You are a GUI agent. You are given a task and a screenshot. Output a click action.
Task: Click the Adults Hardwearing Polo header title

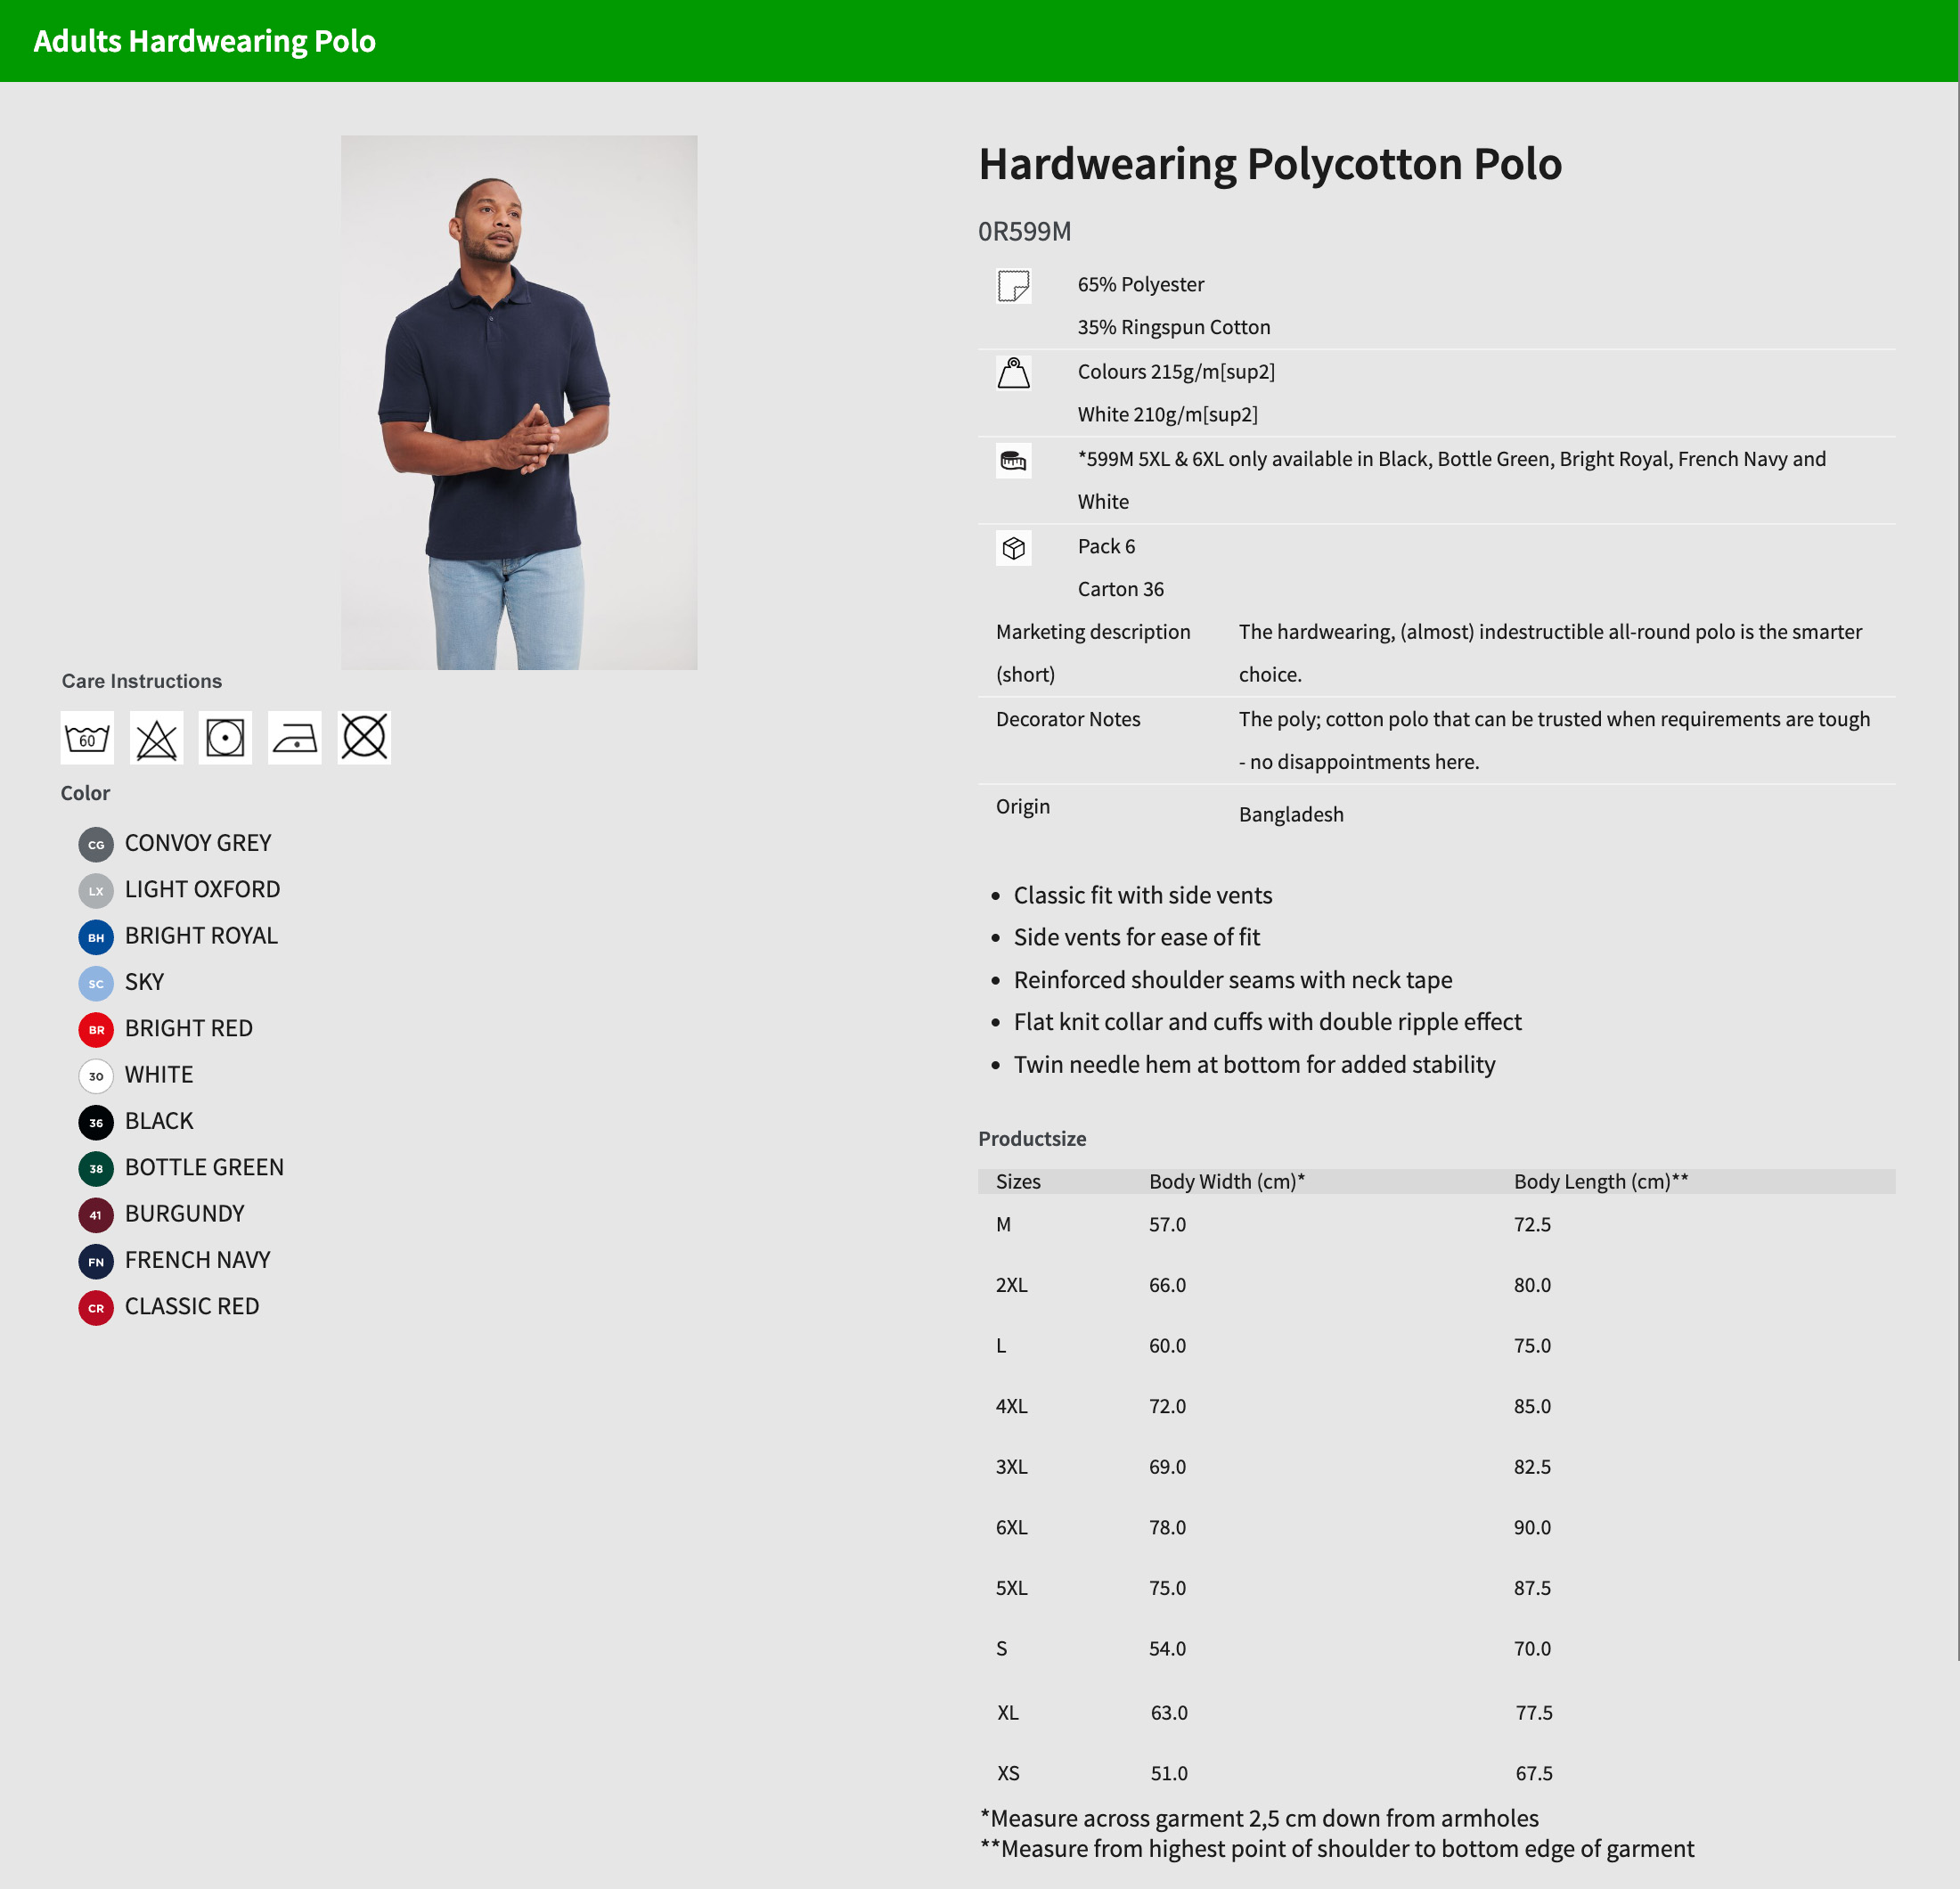(x=205, y=41)
